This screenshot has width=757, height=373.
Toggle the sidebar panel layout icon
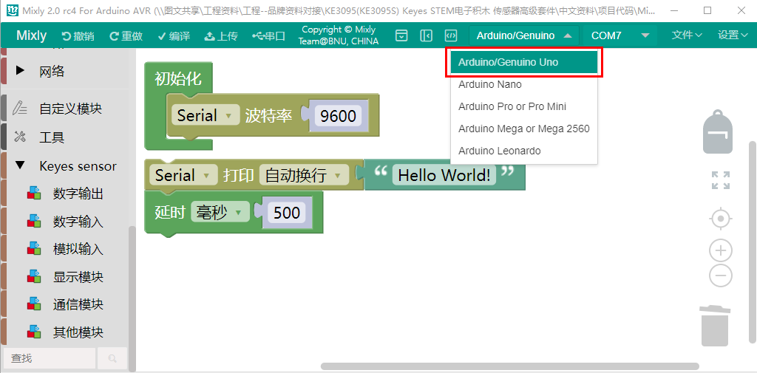pos(426,35)
